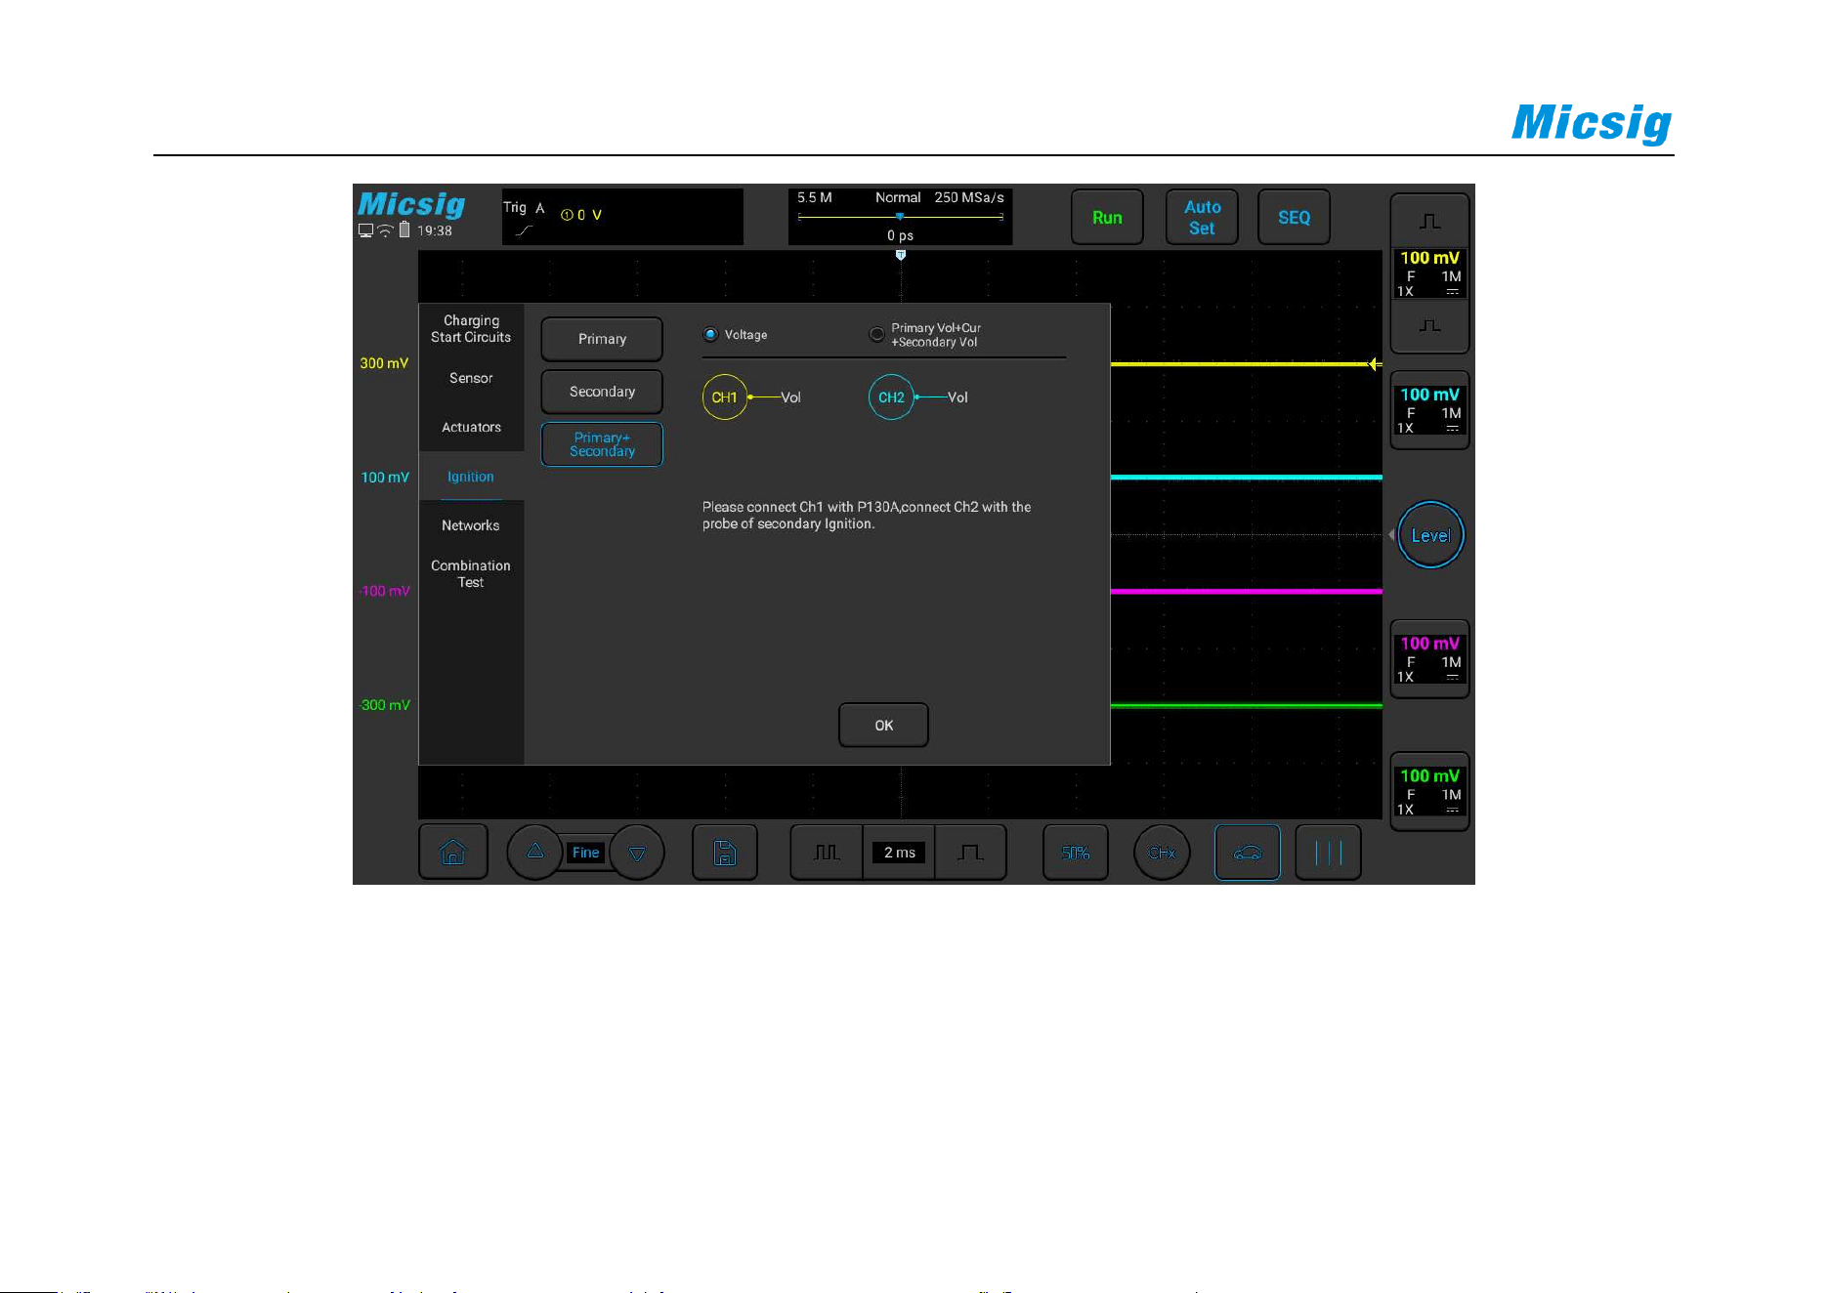
Task: Tap the up triangle beside Fine
Action: 534,852
